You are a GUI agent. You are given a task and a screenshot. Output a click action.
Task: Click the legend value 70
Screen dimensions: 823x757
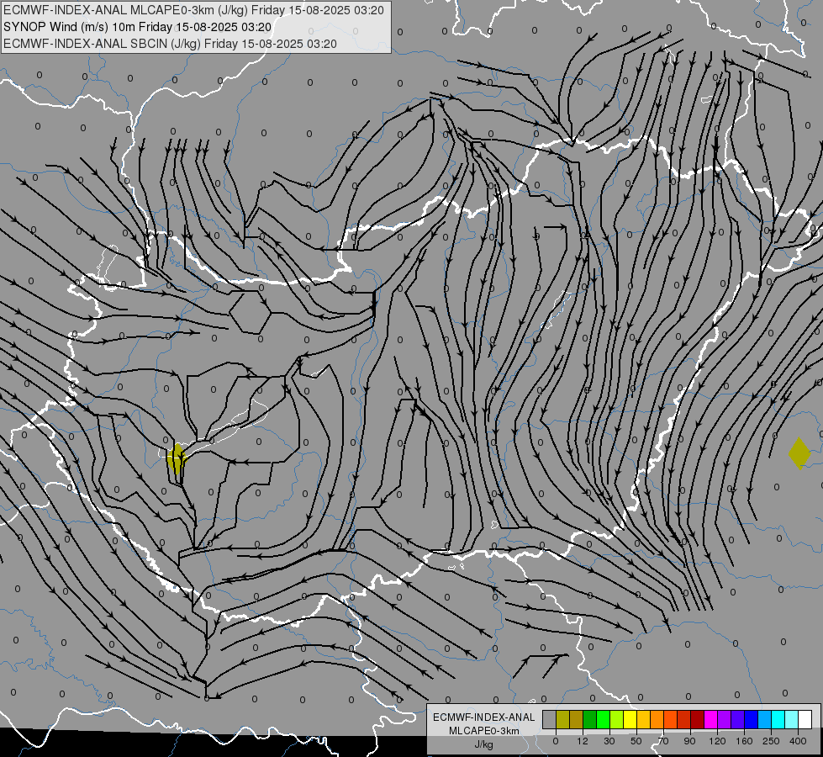[x=663, y=741]
